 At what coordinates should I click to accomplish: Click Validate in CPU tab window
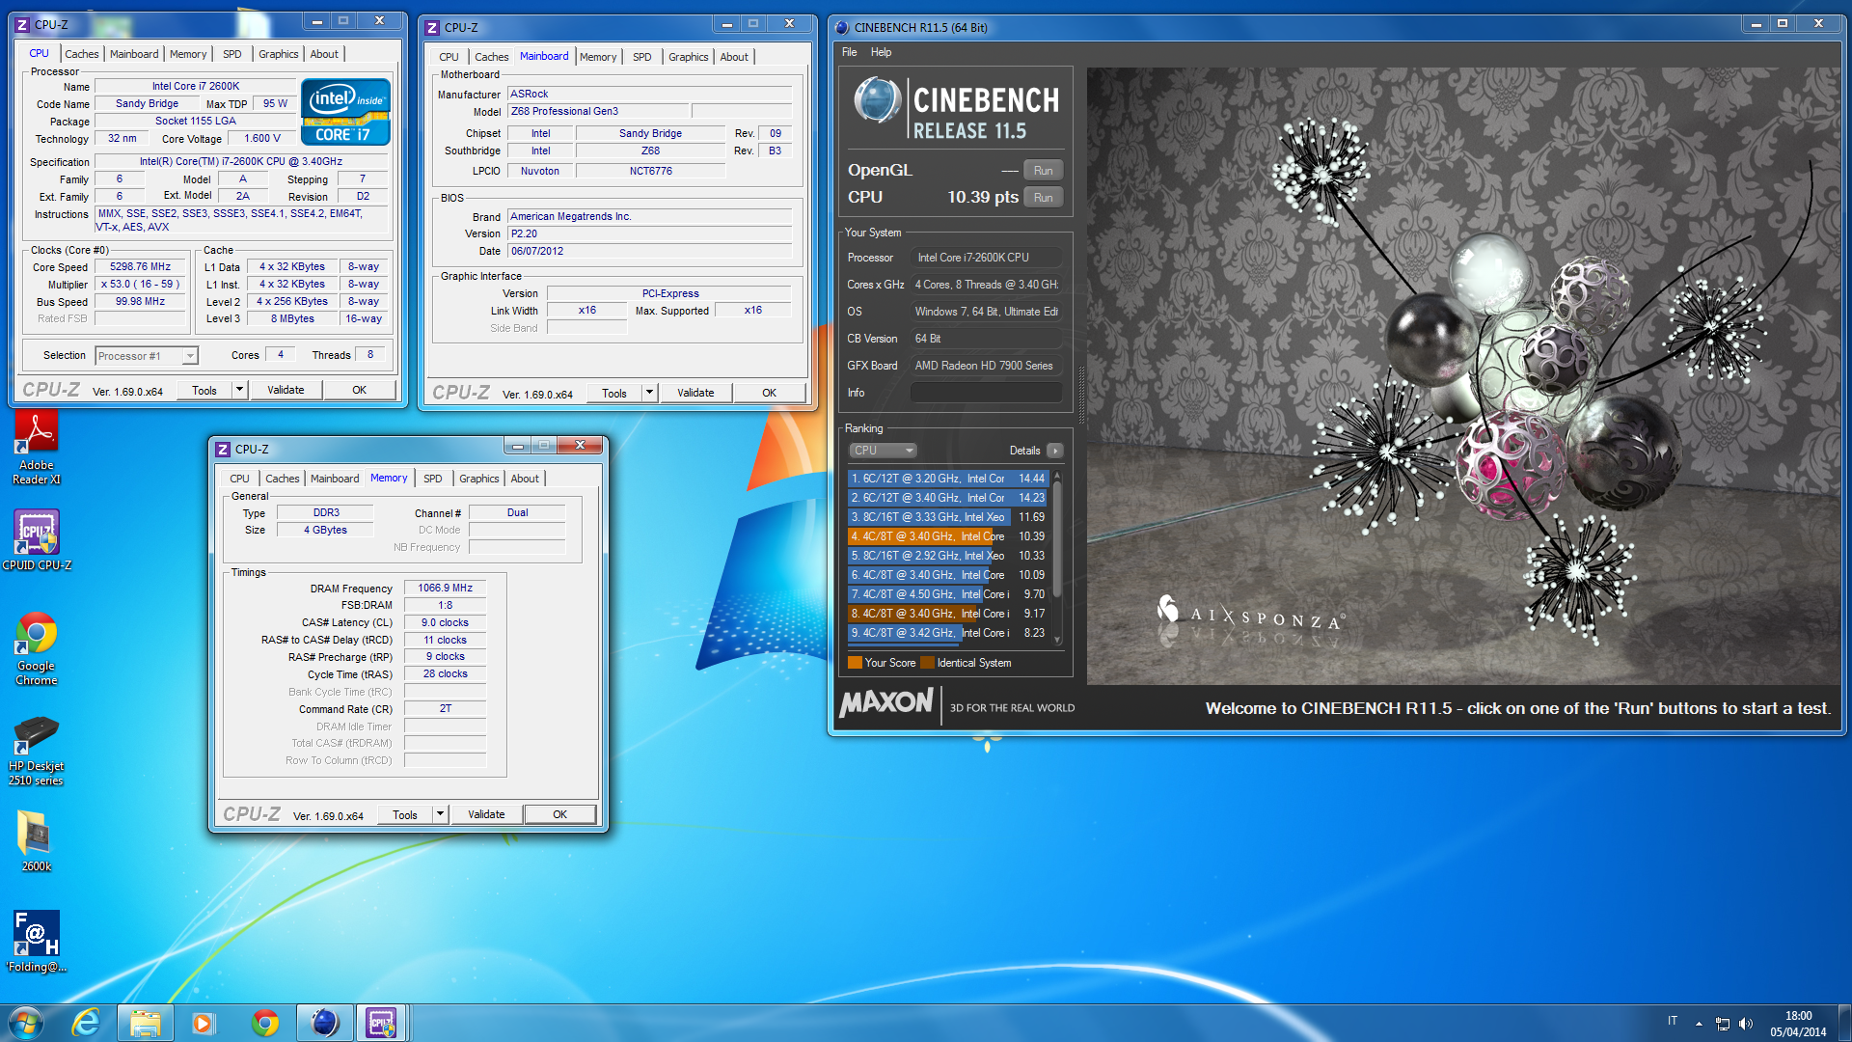pos(286,390)
